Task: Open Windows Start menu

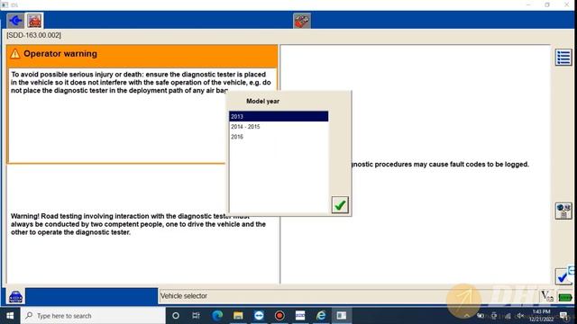Action: click(x=10, y=316)
